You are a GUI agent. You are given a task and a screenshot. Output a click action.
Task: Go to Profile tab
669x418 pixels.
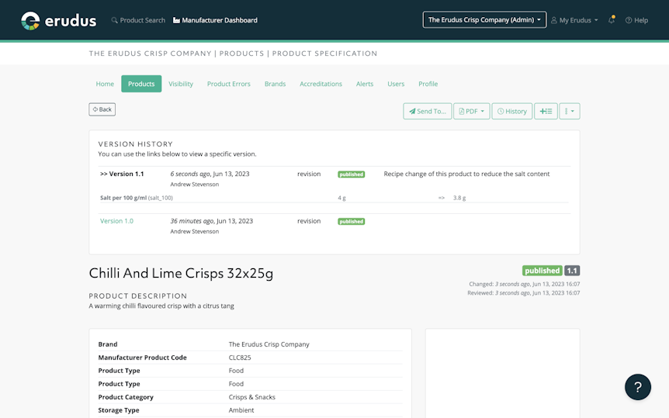pos(428,84)
